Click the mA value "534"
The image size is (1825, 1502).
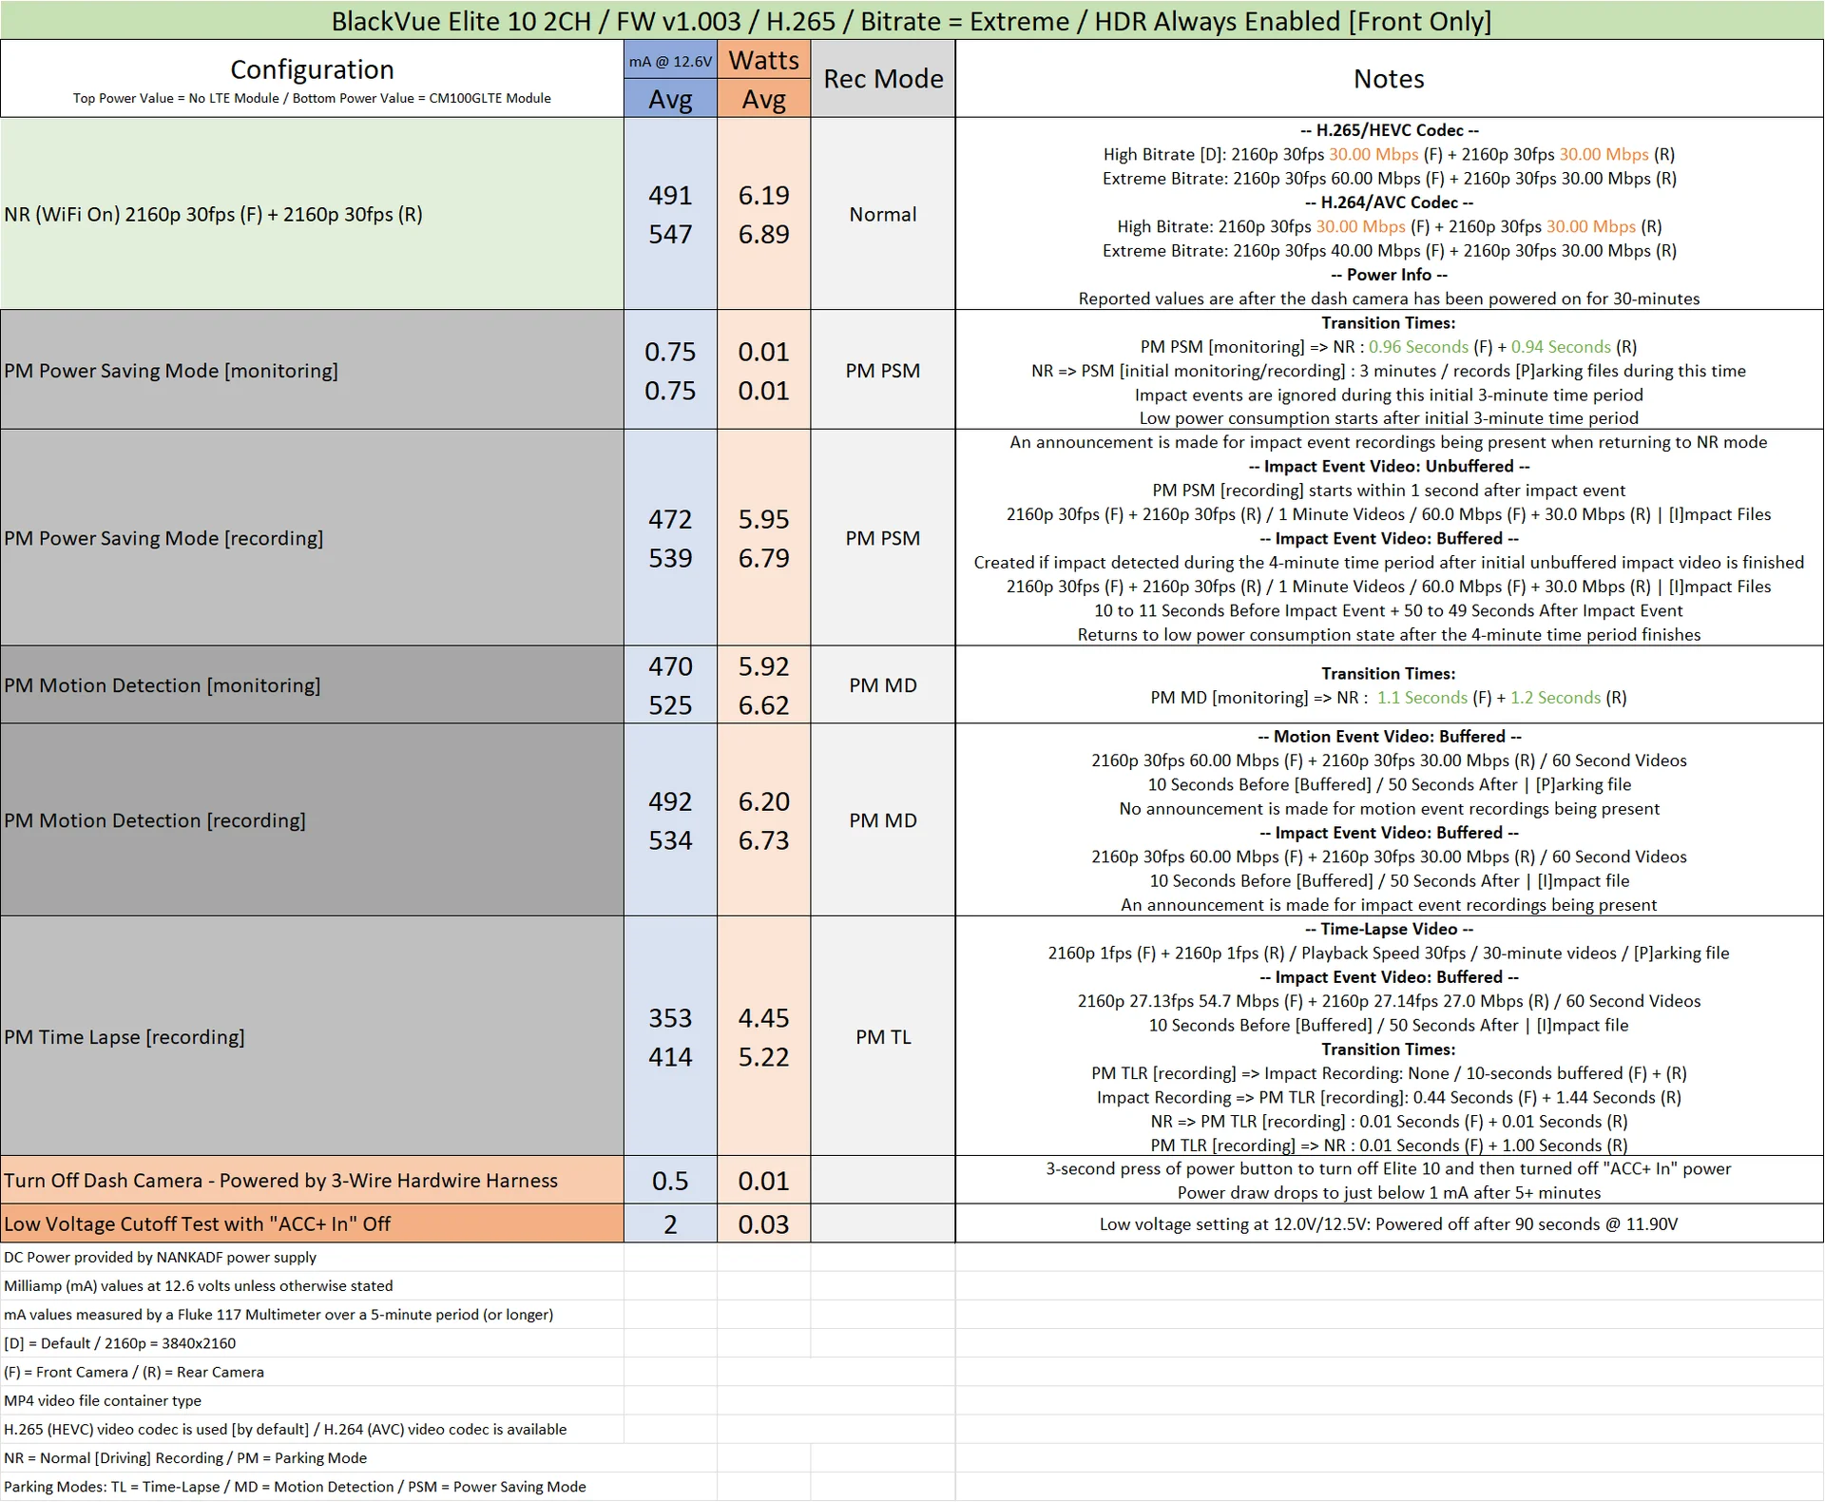coord(670,840)
